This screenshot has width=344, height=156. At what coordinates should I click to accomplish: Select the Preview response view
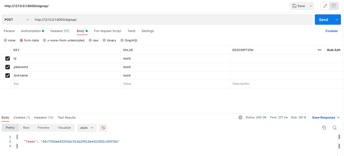[44, 128]
